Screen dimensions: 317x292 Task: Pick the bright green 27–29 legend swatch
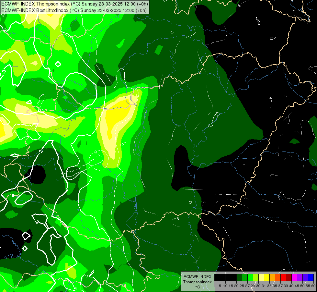tap(250, 277)
